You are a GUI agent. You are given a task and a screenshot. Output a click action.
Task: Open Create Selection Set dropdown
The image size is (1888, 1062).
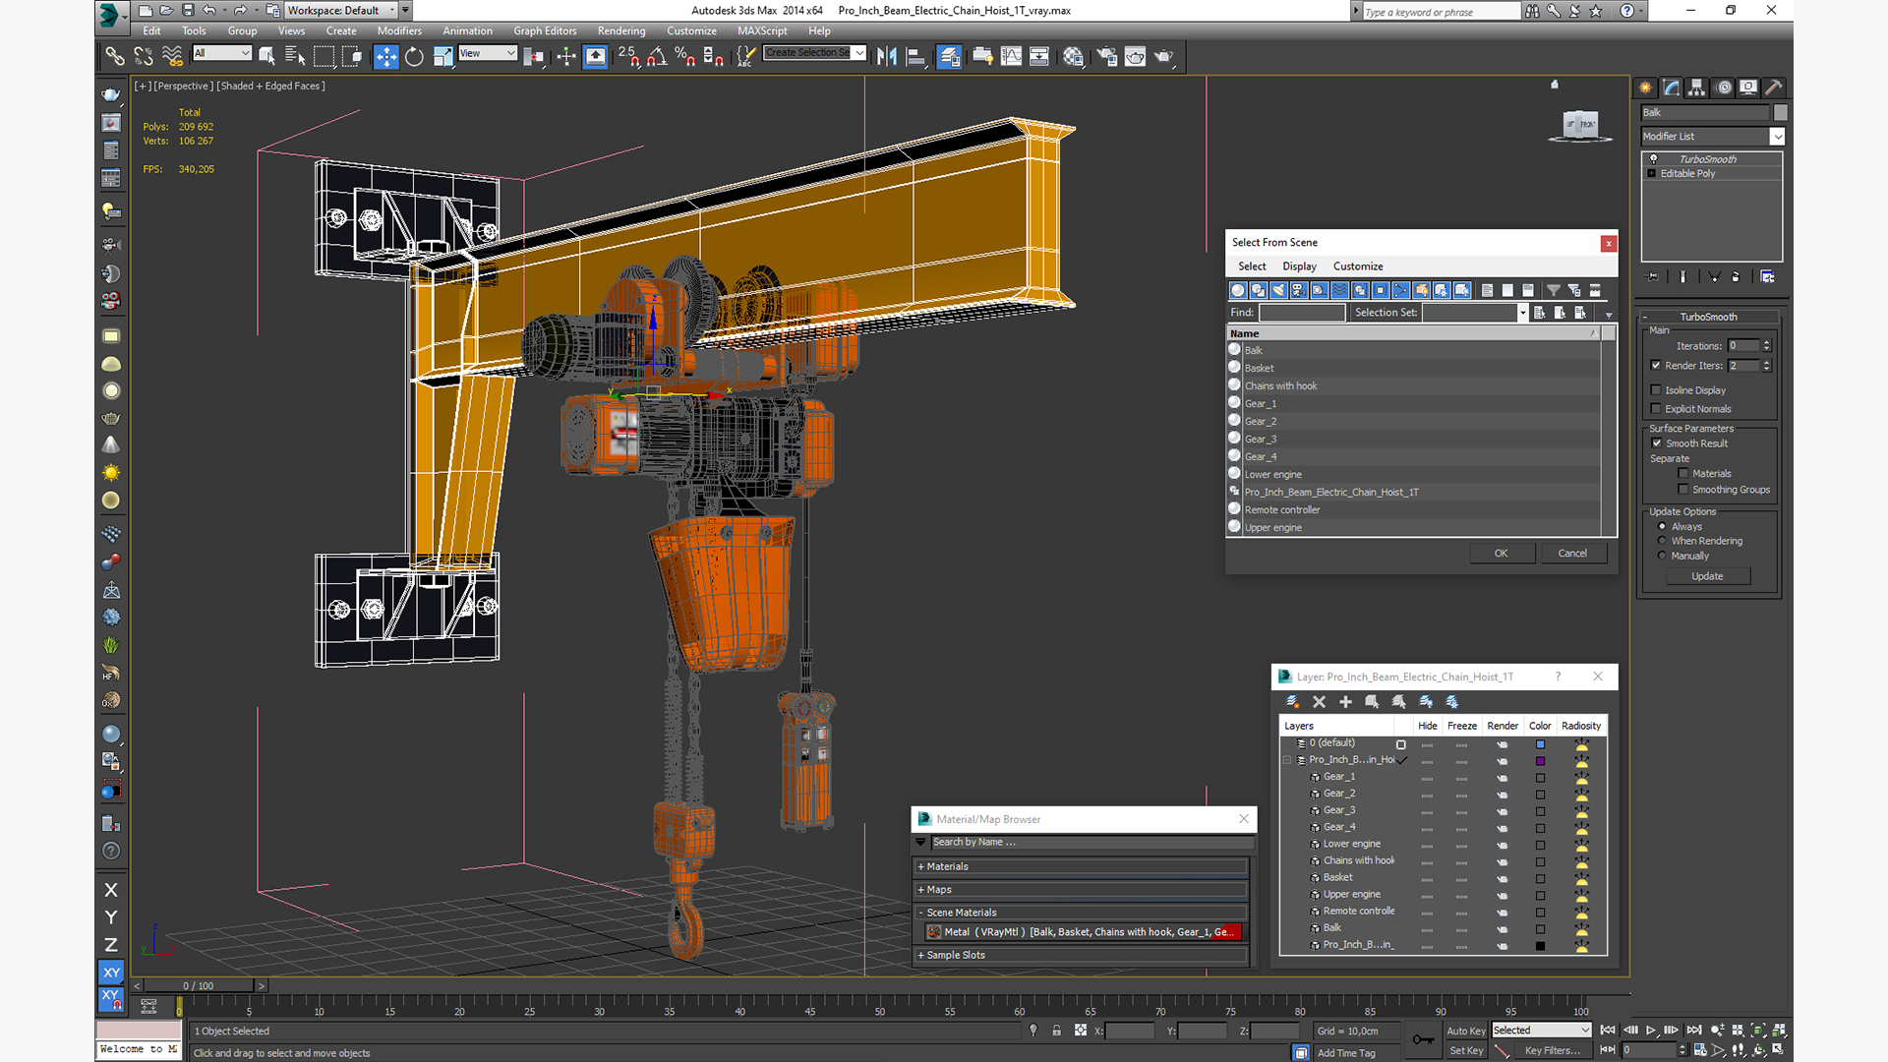[x=815, y=53]
